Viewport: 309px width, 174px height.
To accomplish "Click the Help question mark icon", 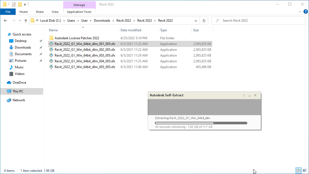I will tap(305, 12).
